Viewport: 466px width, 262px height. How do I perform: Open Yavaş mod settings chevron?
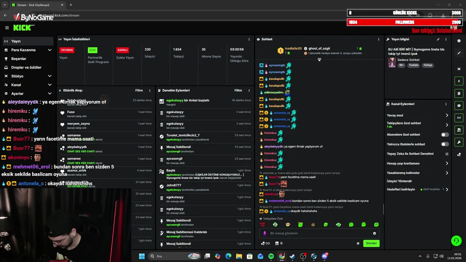click(x=447, y=115)
